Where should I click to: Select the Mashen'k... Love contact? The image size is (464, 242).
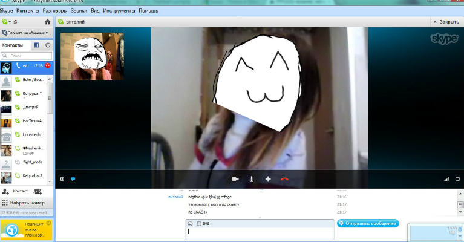(x=23, y=150)
